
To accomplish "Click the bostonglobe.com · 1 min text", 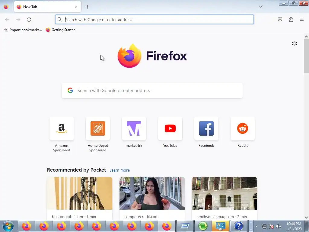I will (x=74, y=217).
